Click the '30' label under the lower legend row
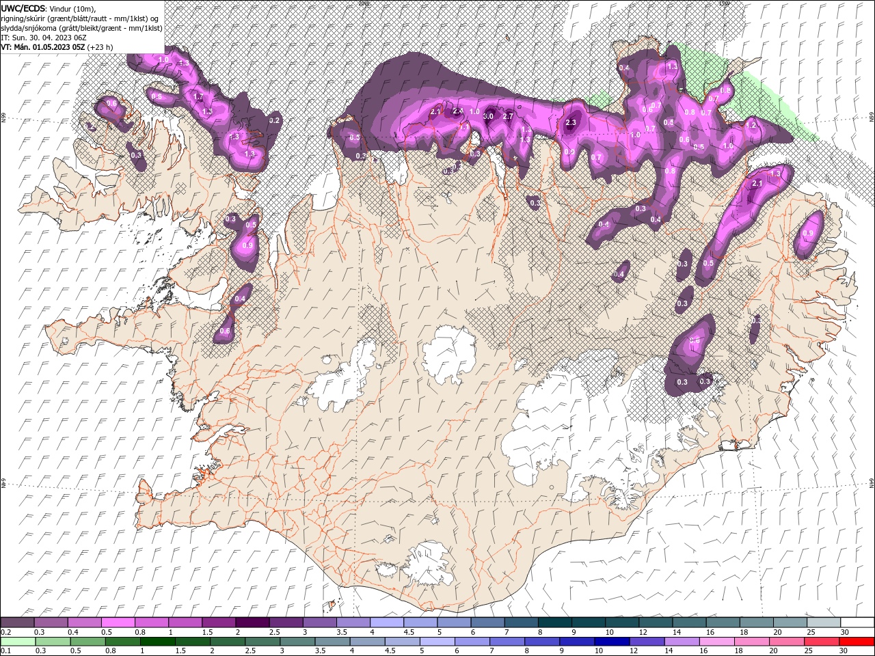This screenshot has width=875, height=656. (844, 651)
